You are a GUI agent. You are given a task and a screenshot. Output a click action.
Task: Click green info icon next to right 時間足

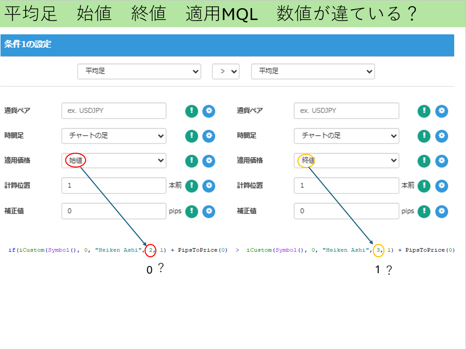coord(424,136)
